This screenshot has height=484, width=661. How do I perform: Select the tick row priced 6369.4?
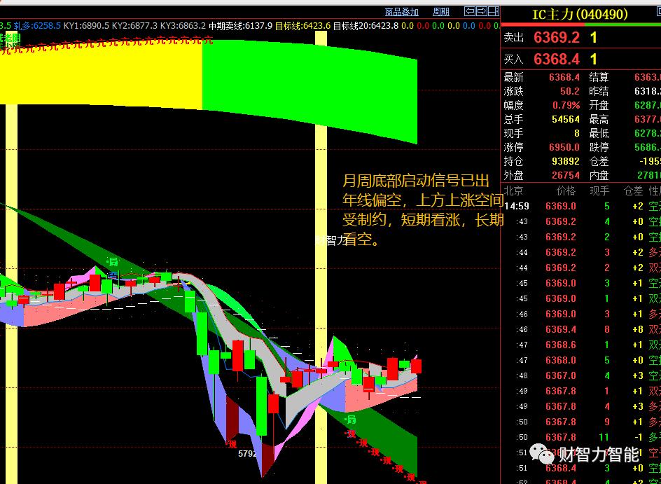pos(581,329)
